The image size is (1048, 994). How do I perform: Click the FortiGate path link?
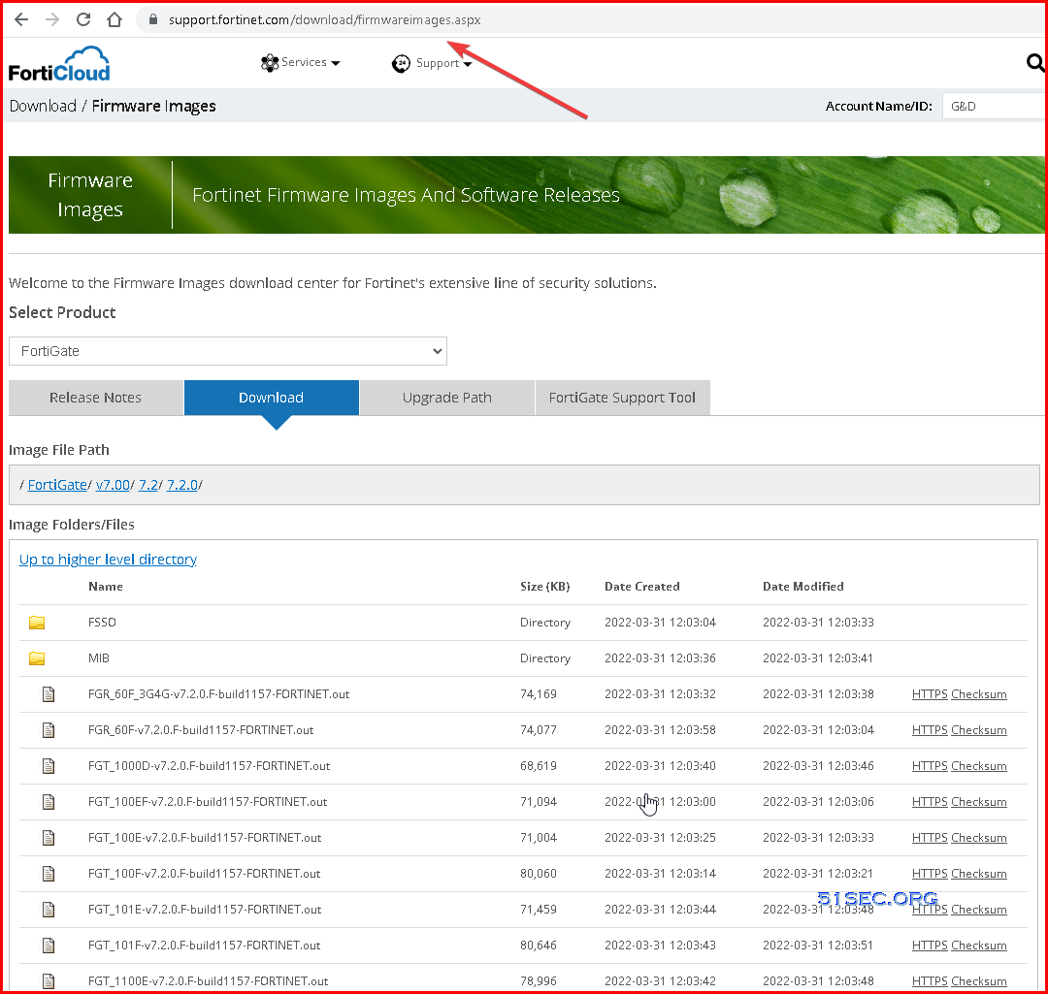pyautogui.click(x=57, y=485)
